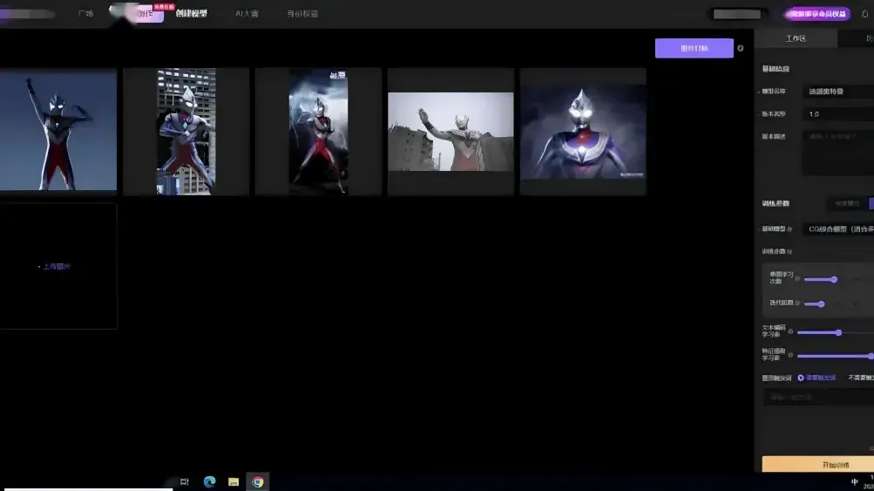Click the version name field showing 1.0
874x491 pixels.
[838, 114]
